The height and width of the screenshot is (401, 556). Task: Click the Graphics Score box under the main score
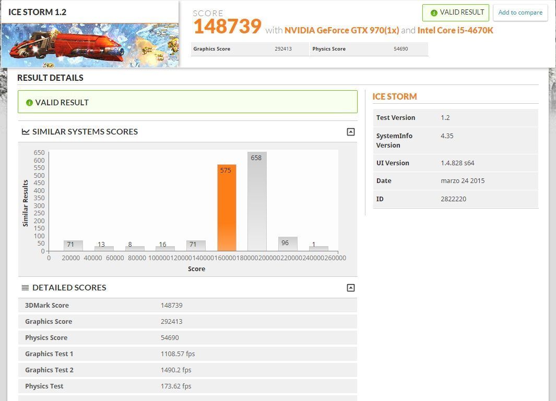(250, 49)
